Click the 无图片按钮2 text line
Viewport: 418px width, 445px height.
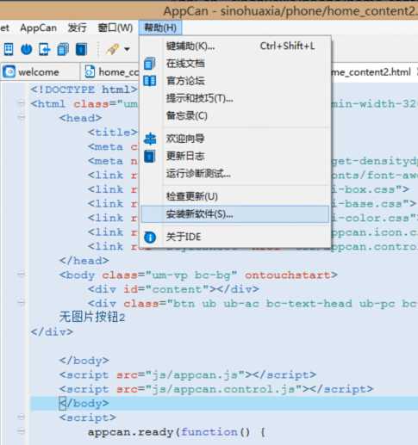[x=92, y=318]
